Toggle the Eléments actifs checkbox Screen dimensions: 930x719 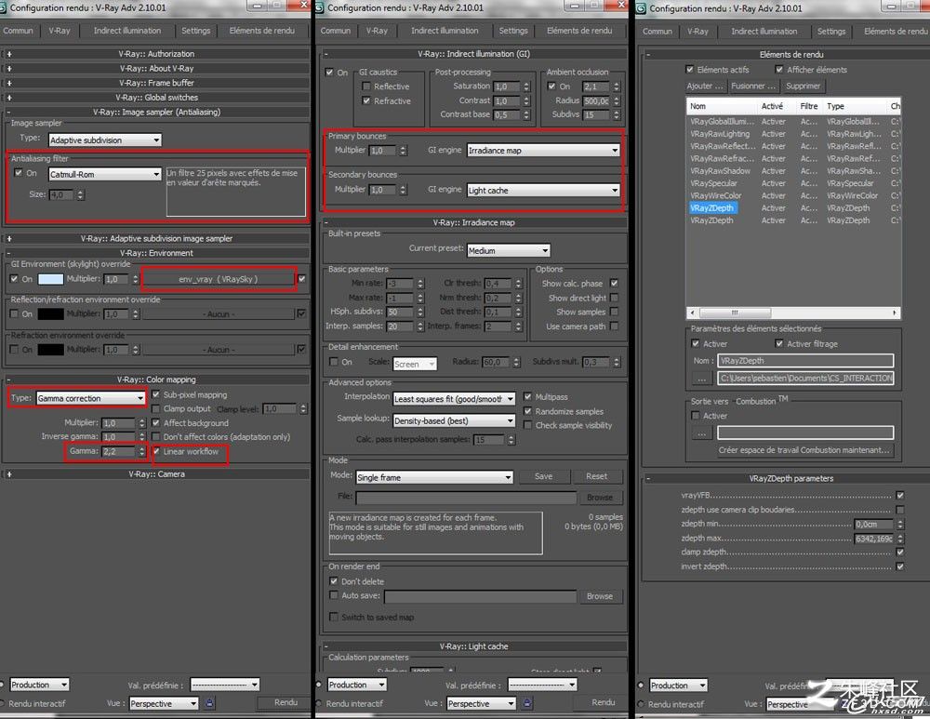689,70
